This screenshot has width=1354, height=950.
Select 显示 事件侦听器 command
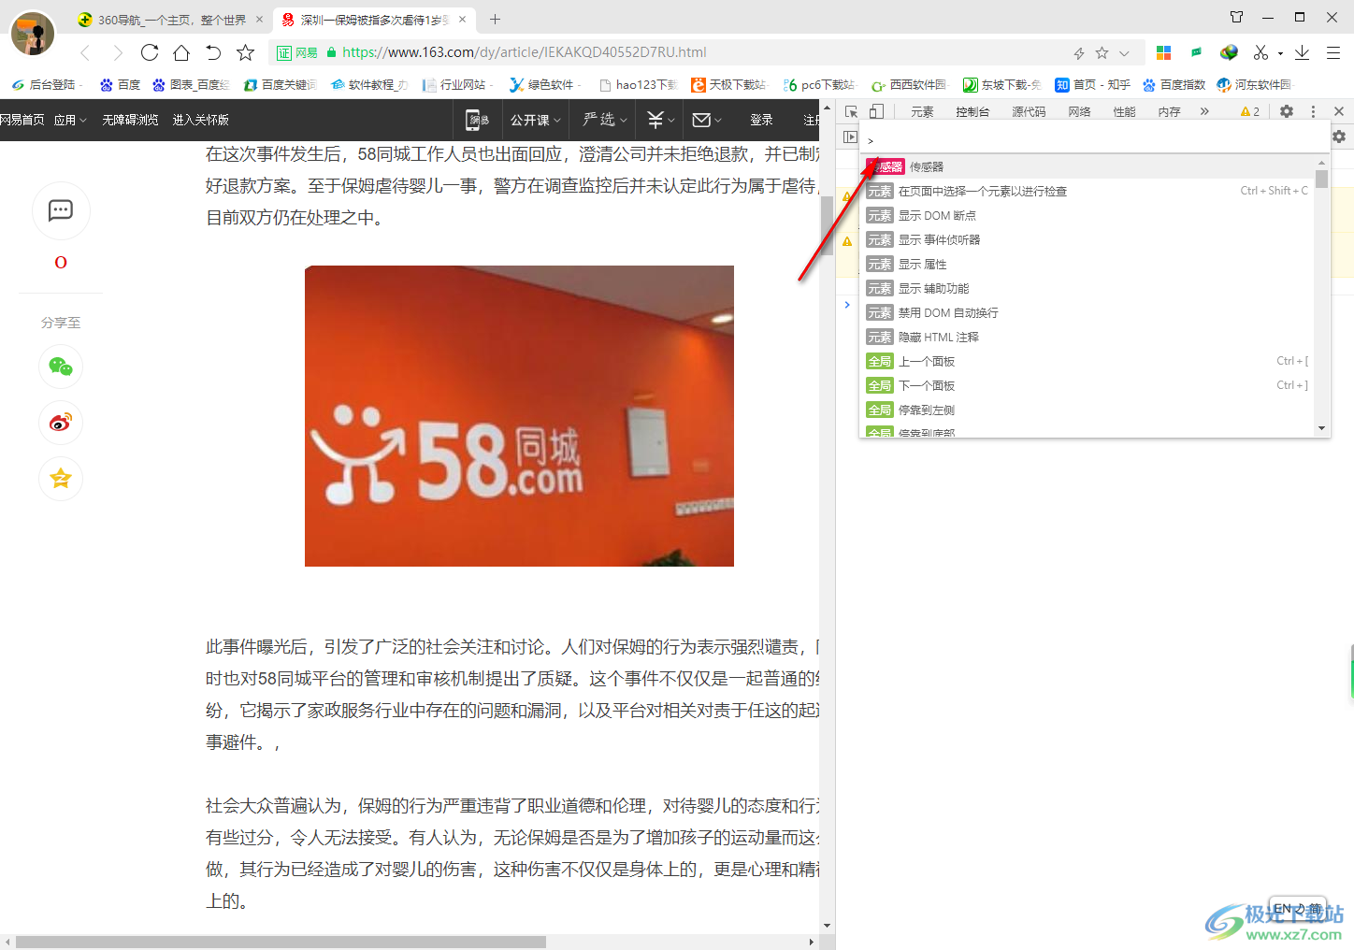coord(1087,239)
